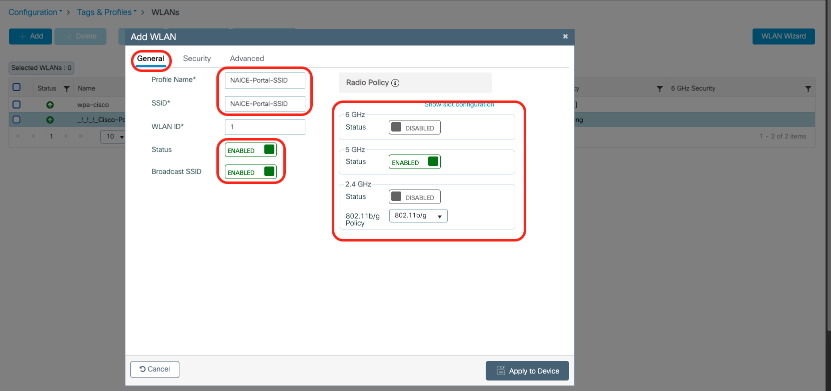831x391 pixels.
Task: Open the WLAN Wizard
Action: 784,36
